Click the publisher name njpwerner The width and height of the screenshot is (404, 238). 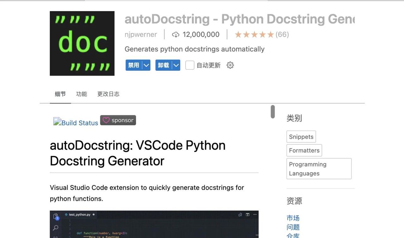coord(141,34)
